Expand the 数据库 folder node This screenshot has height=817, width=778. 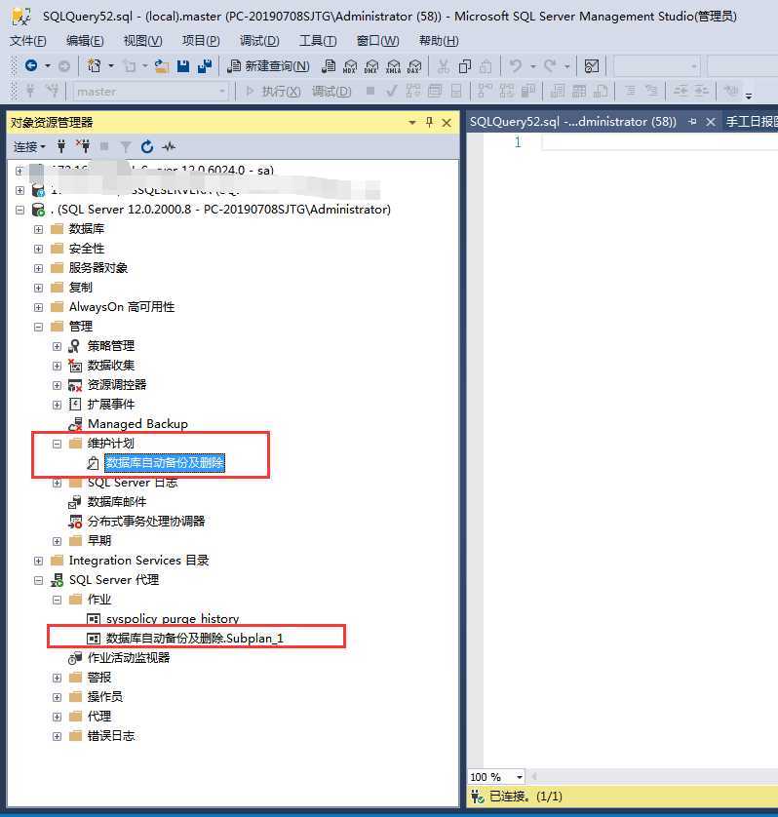point(39,229)
